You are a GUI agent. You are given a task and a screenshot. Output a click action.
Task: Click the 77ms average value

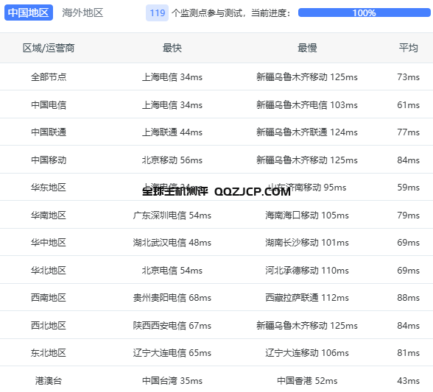[x=408, y=132]
